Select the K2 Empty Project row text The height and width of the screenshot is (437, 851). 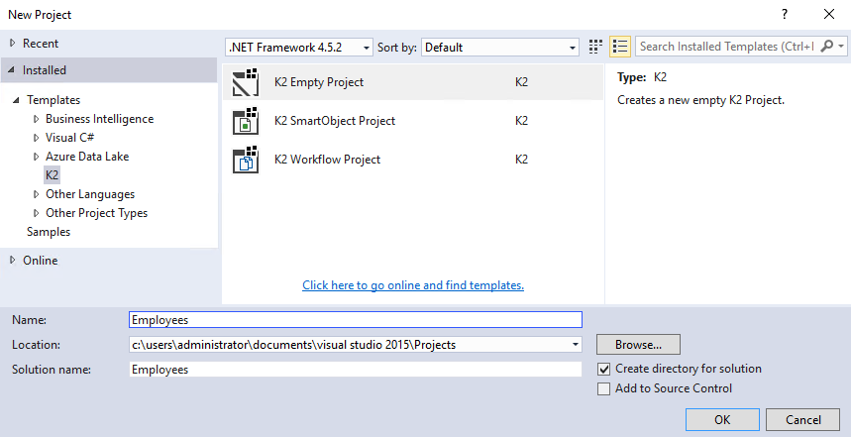[x=319, y=82]
